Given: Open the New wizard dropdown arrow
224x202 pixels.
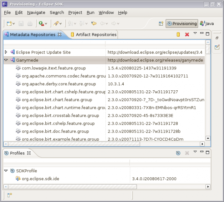Looking at the screenshot, I should [x=14, y=24].
